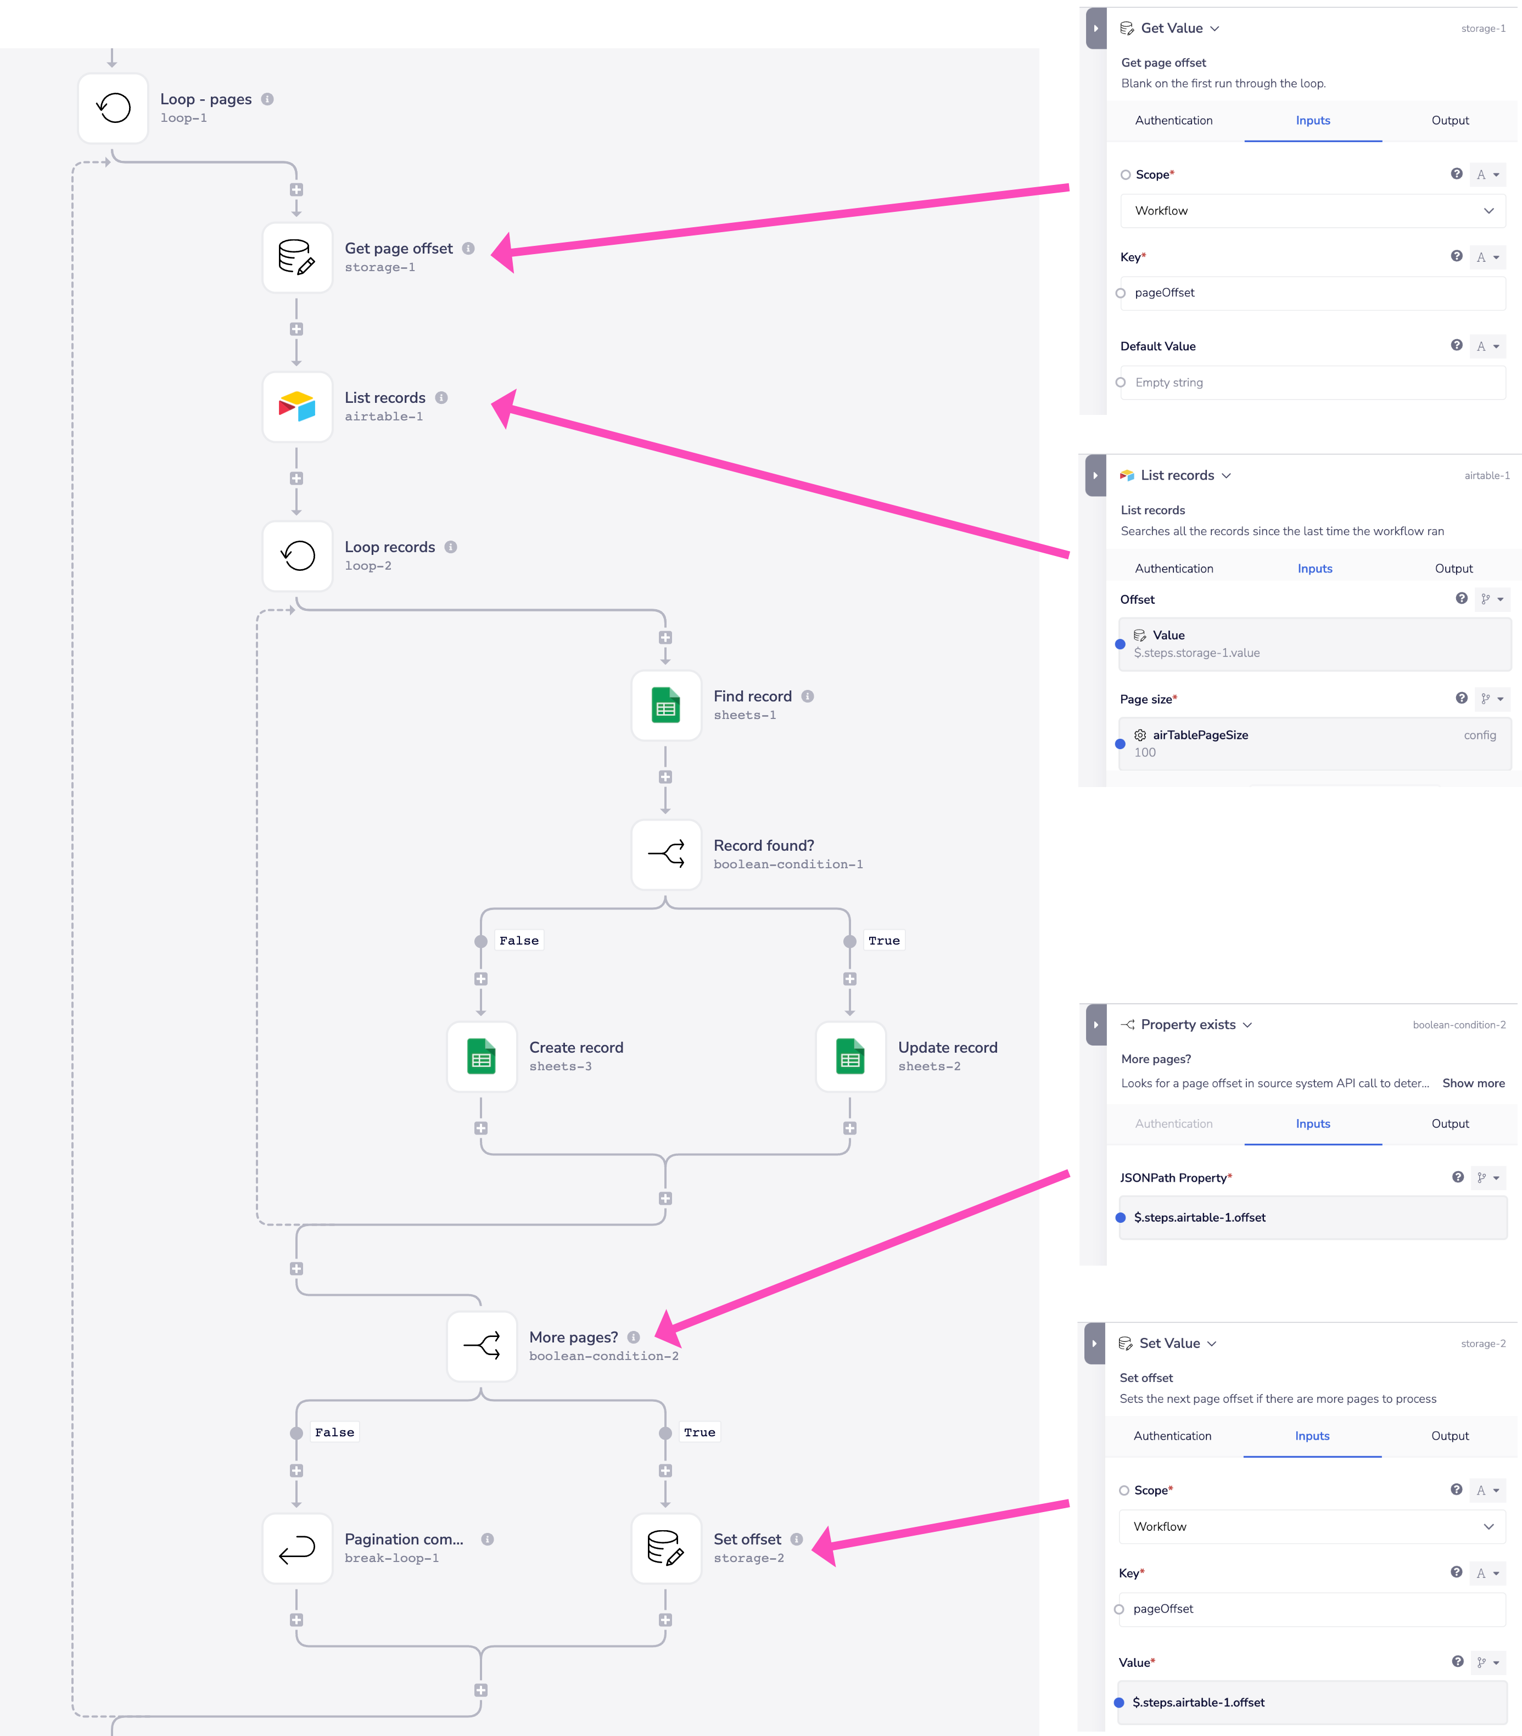This screenshot has width=1522, height=1736.
Task: Select the Create record Sheets icon
Action: [x=481, y=1057]
